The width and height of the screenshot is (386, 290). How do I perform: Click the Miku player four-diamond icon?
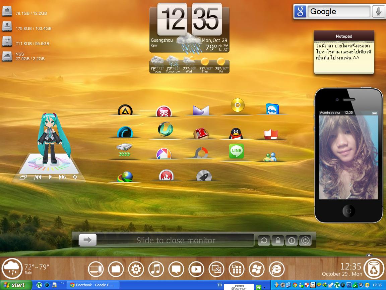(x=75, y=177)
